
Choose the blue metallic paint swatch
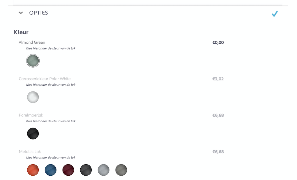pos(51,170)
